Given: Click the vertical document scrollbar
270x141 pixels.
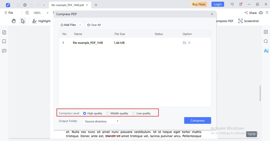Looking at the screenshot, I should pyautogui.click(x=260, y=93).
